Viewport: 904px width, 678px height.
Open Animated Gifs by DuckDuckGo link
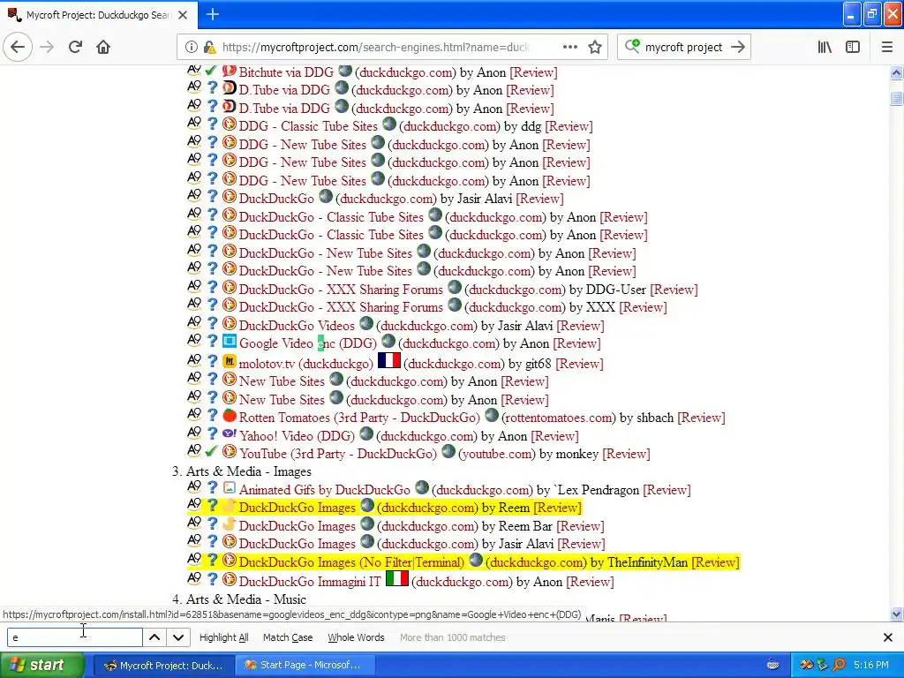click(324, 489)
